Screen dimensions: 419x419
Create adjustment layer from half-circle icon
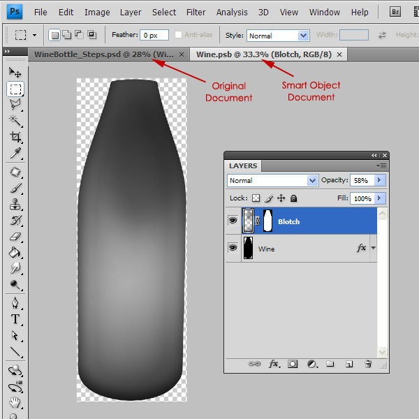(312, 364)
